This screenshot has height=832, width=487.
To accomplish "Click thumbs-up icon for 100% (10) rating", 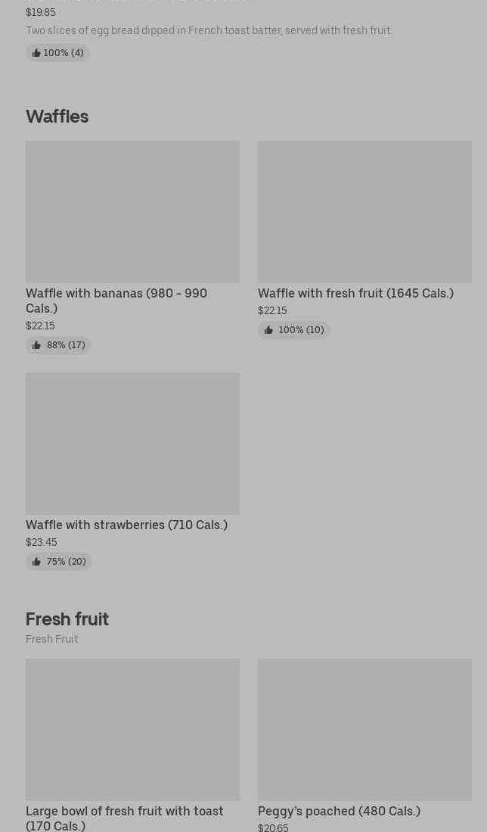I will pos(268,330).
